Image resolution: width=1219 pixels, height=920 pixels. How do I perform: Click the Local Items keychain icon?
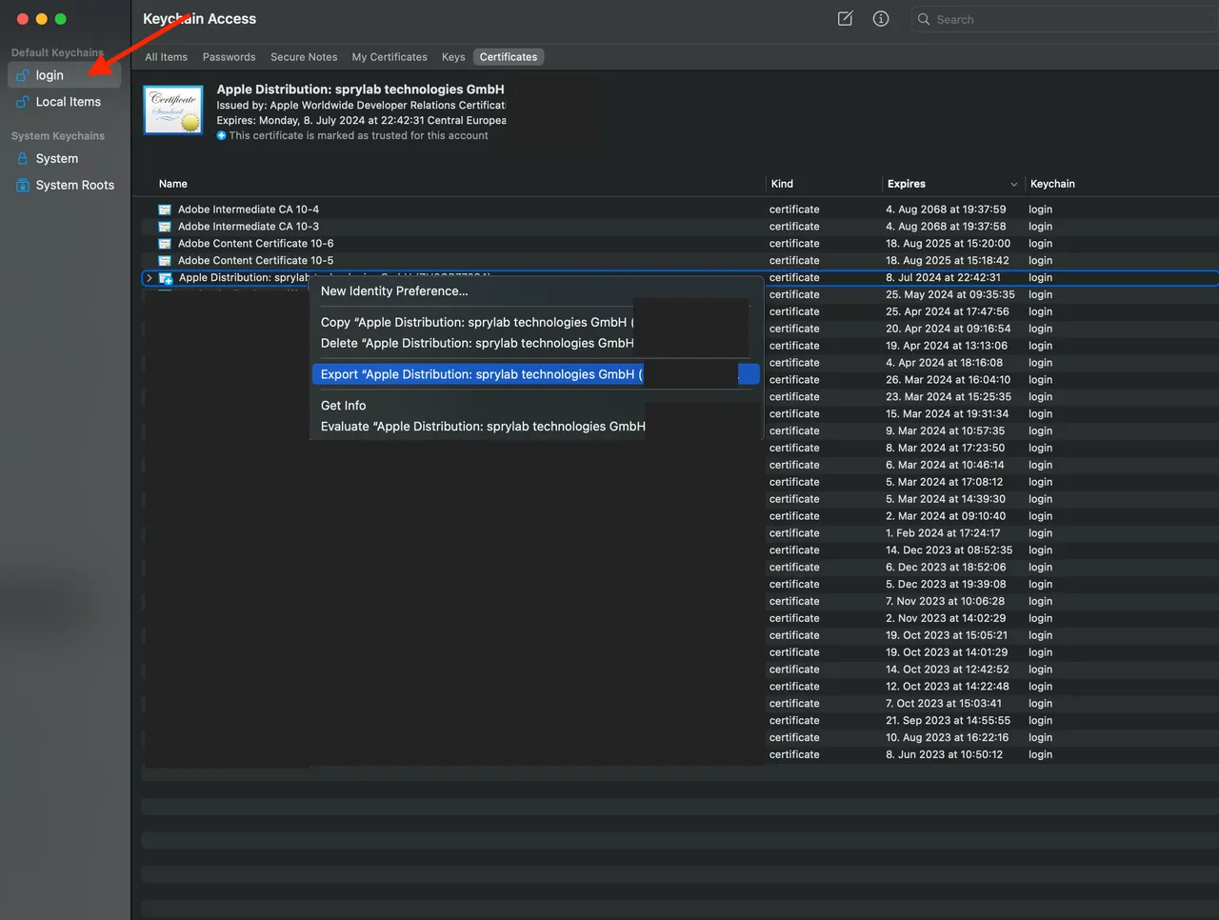[22, 102]
